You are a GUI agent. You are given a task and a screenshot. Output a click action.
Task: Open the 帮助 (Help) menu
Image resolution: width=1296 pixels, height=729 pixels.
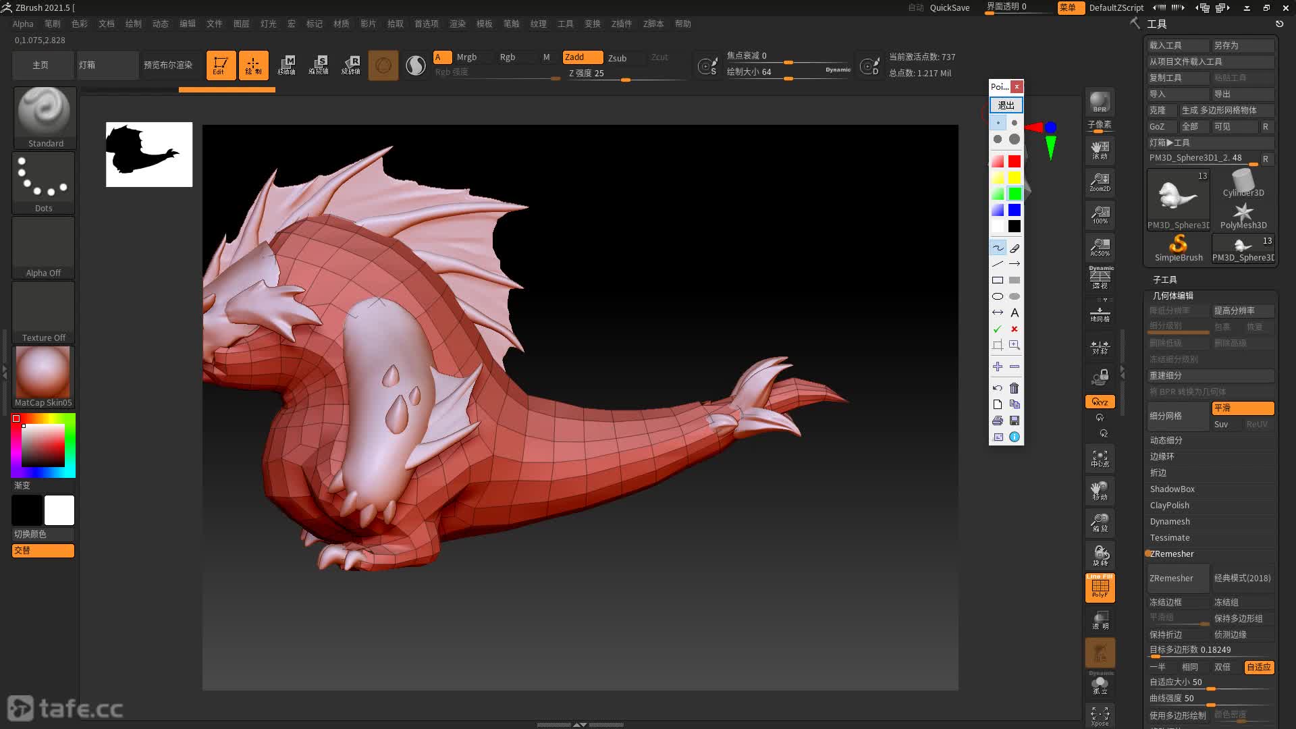pos(683,24)
